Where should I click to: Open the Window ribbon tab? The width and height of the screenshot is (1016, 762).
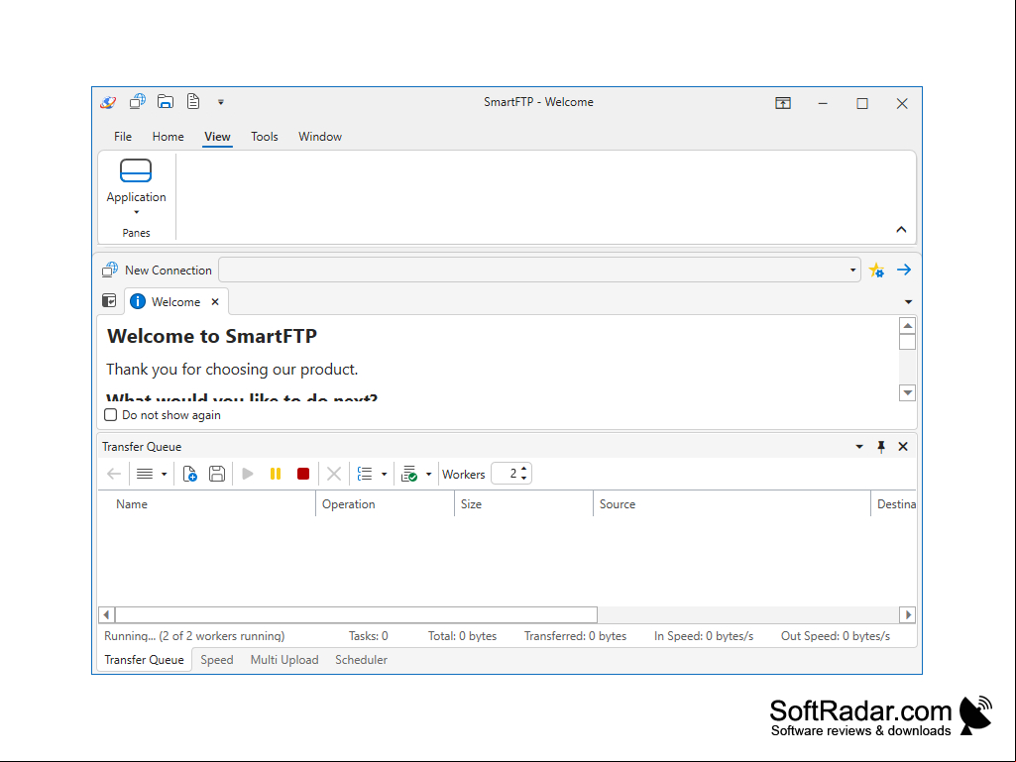tap(320, 137)
